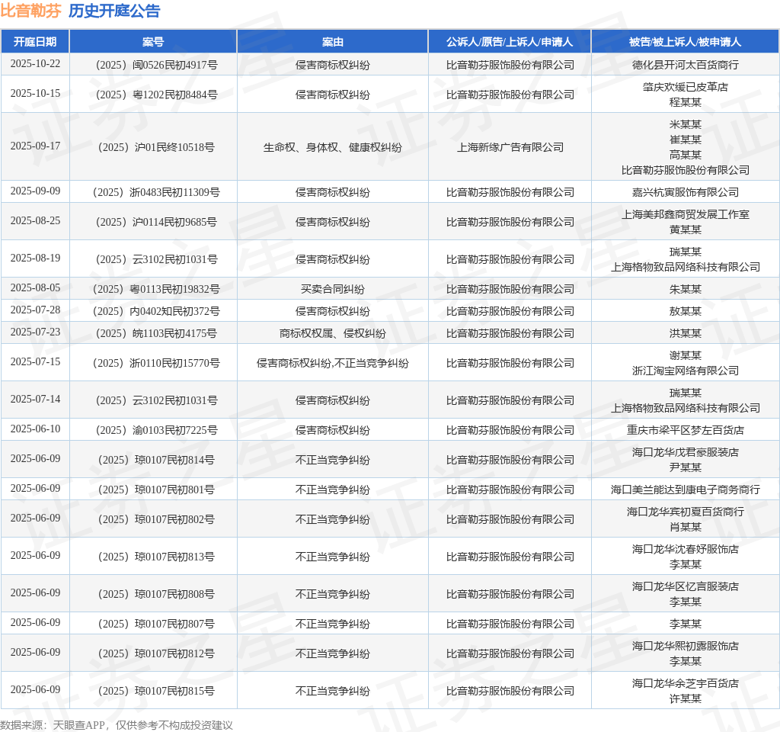
Task: Select defendant 上海美邦鑫商贸发展工作室
Action: (685, 214)
